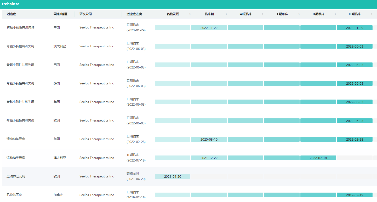Select the 2022-11-22 preclinical bar

point(209,28)
